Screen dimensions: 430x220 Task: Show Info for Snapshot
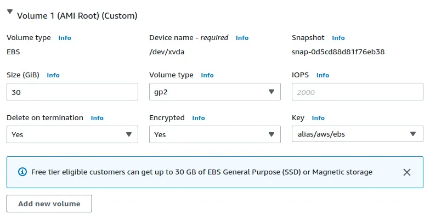[x=338, y=38]
